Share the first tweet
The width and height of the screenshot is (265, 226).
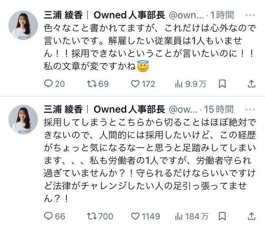coord(252,84)
